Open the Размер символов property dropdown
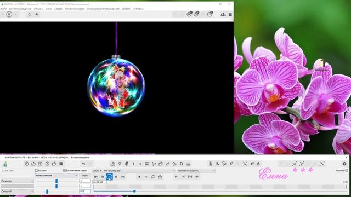The image size is (351, 197). click(x=56, y=176)
